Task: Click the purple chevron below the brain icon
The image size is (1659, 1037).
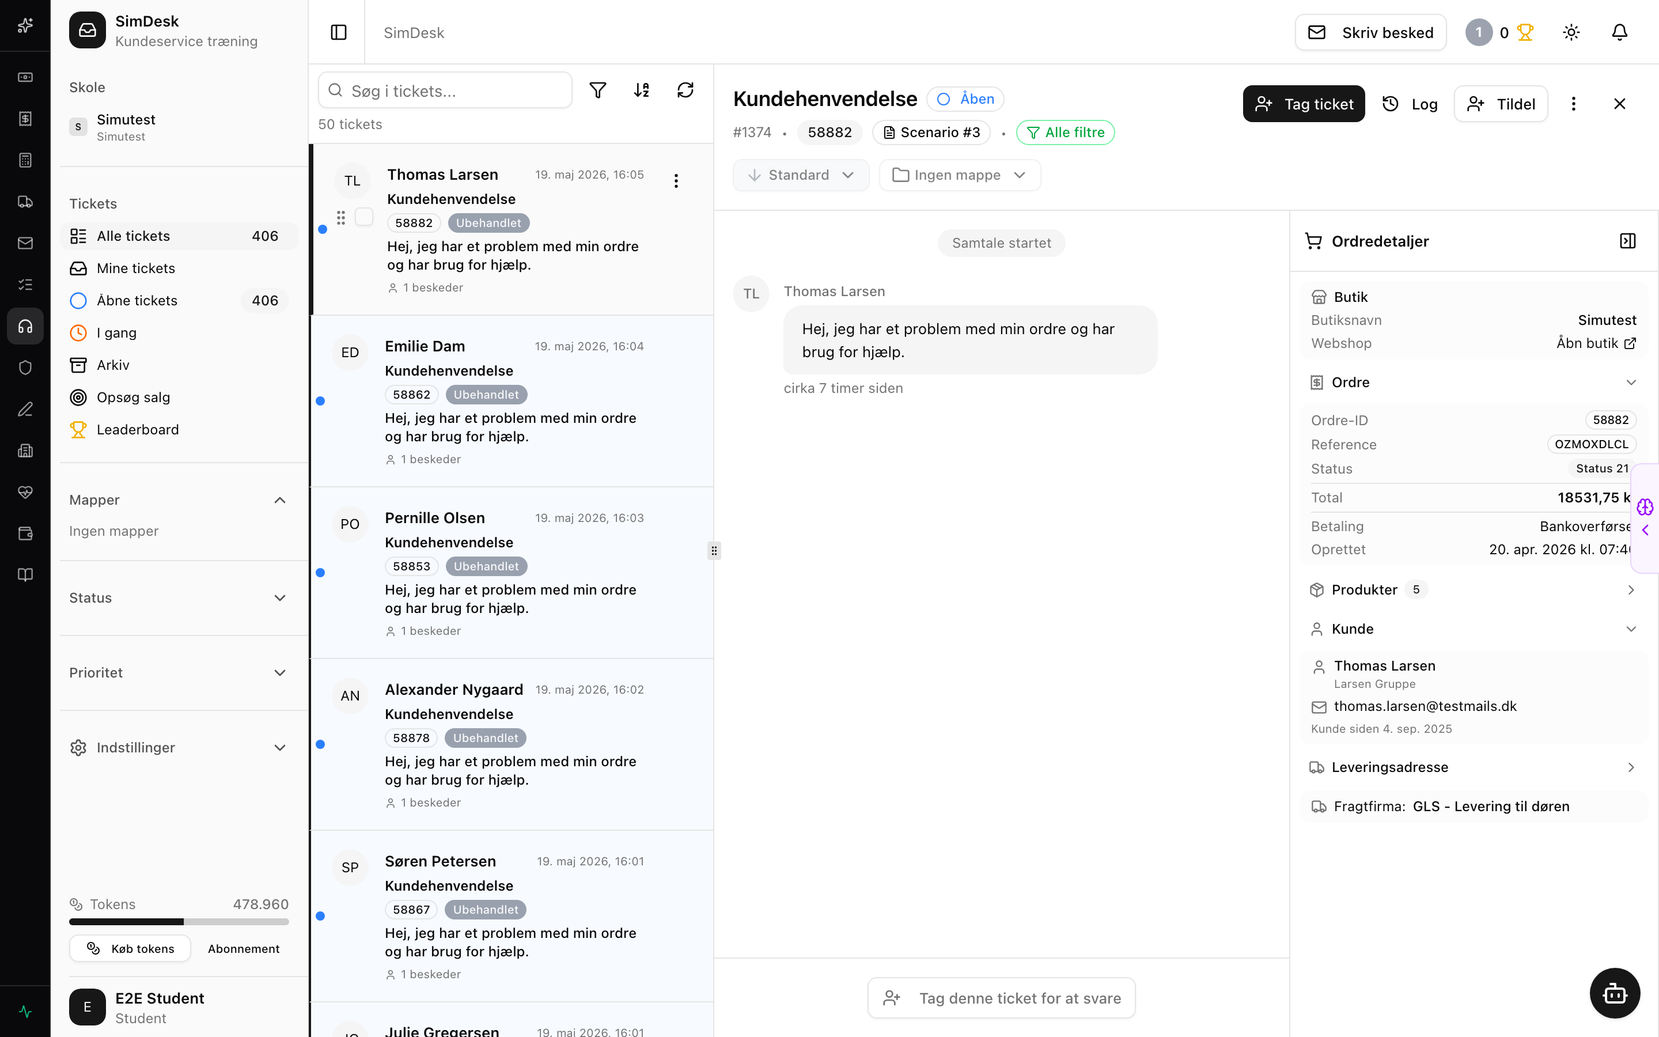Action: point(1645,530)
